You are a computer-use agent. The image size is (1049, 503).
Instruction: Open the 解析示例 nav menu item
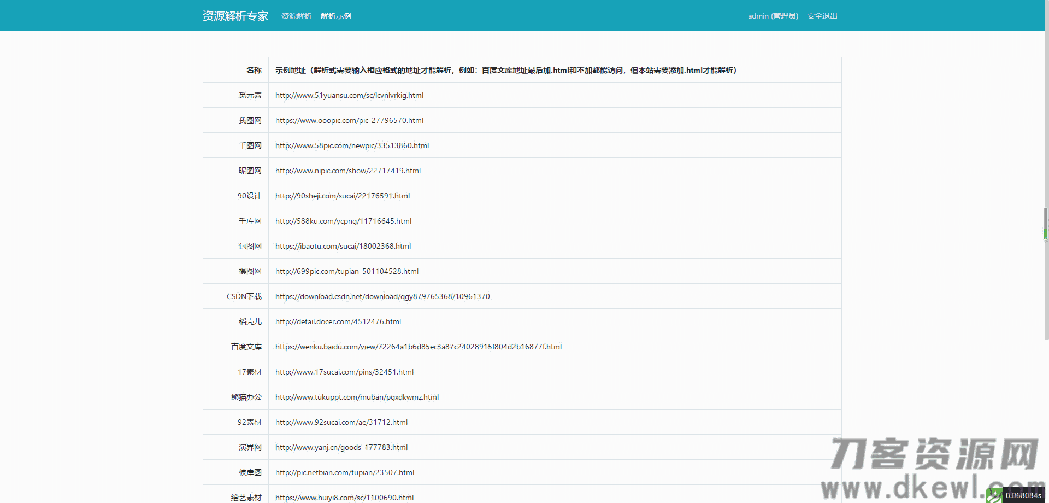[336, 16]
